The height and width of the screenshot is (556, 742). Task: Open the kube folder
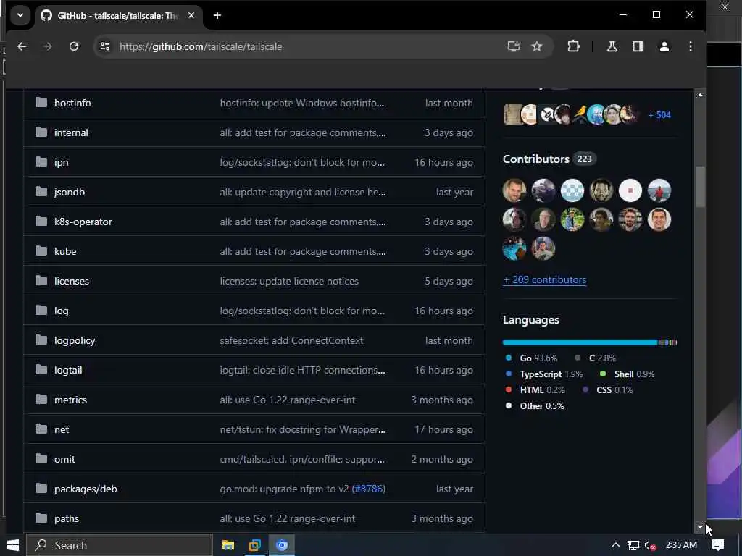tap(64, 251)
